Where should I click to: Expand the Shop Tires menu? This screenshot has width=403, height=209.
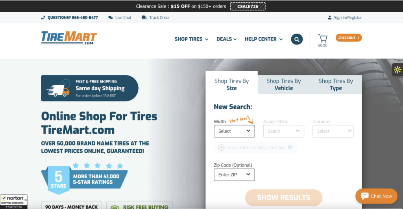pyautogui.click(x=192, y=39)
